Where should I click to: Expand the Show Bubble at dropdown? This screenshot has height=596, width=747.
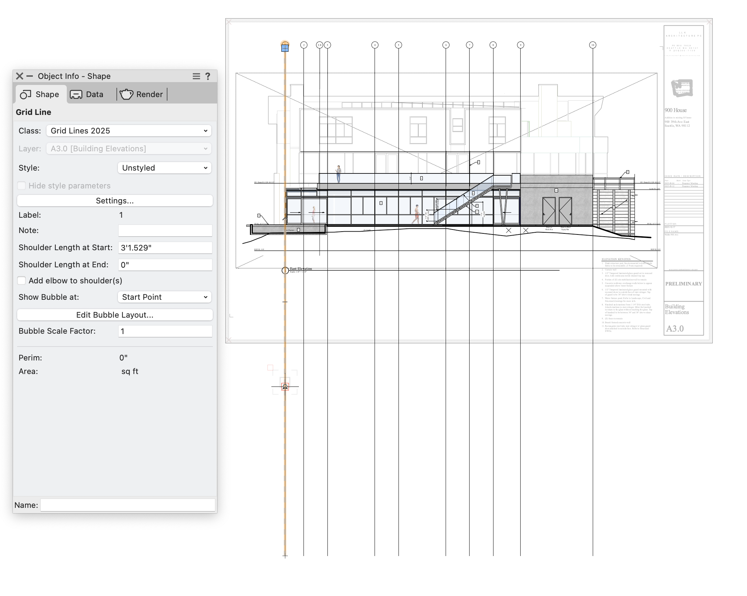(164, 297)
